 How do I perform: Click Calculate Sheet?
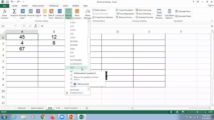[183, 16]
